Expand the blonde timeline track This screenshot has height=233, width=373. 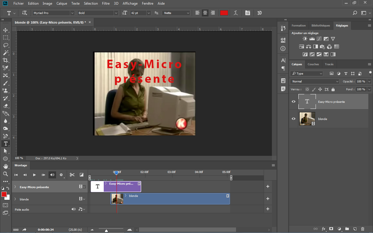(x=15, y=199)
